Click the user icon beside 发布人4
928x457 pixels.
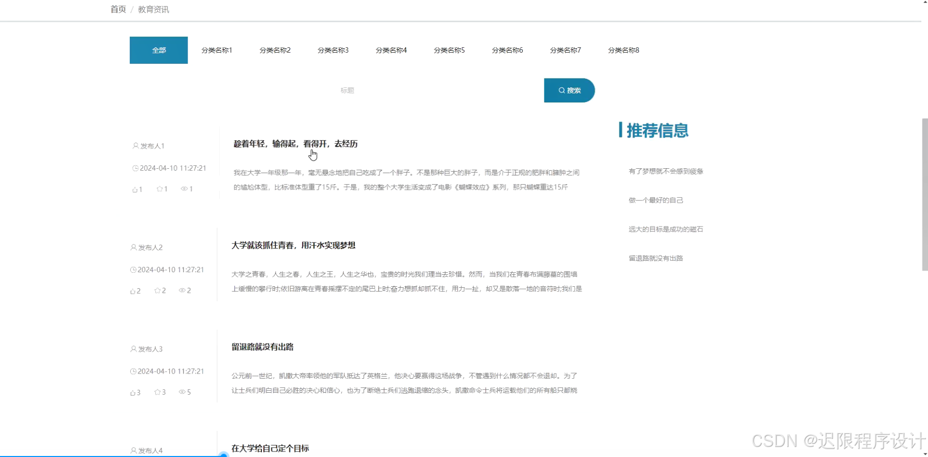tap(133, 450)
